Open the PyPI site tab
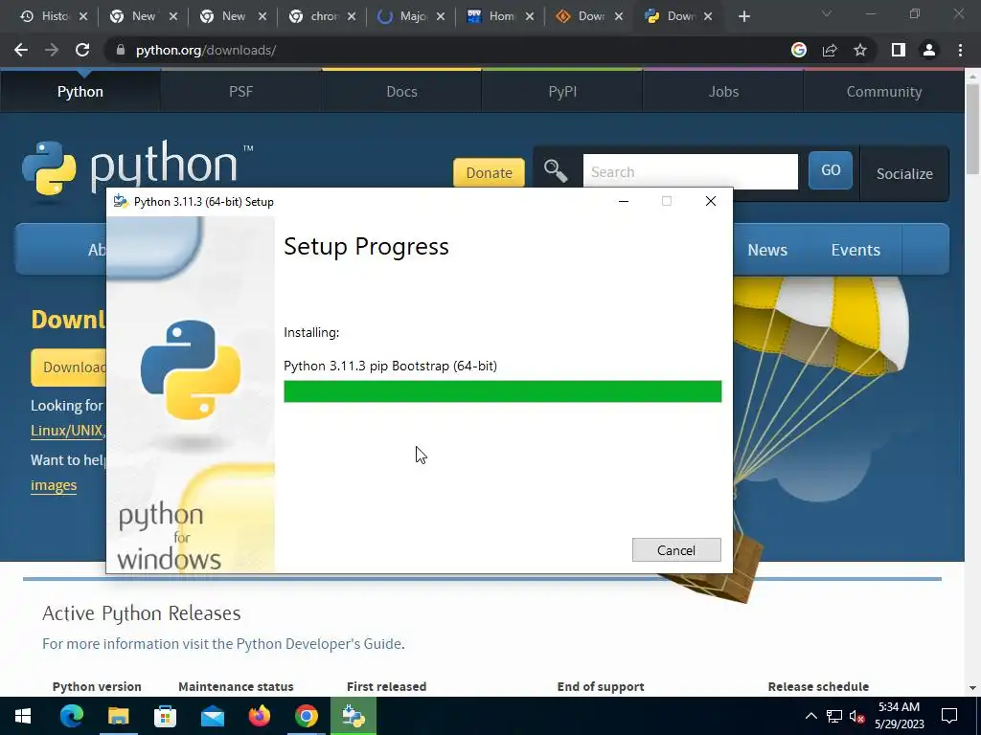This screenshot has height=735, width=981. tap(562, 92)
